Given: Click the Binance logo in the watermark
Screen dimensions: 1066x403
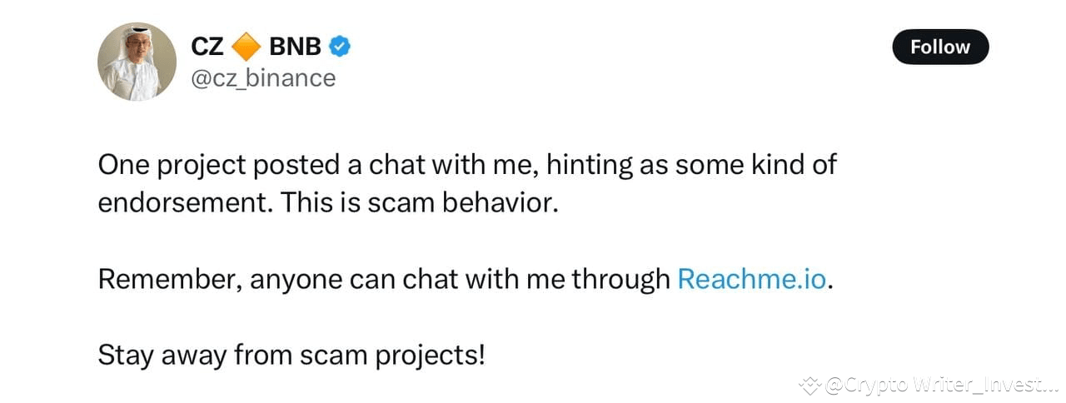Looking at the screenshot, I should [809, 385].
